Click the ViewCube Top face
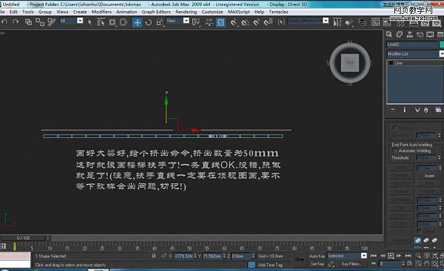This screenshot has height=271, width=444. click(350, 63)
